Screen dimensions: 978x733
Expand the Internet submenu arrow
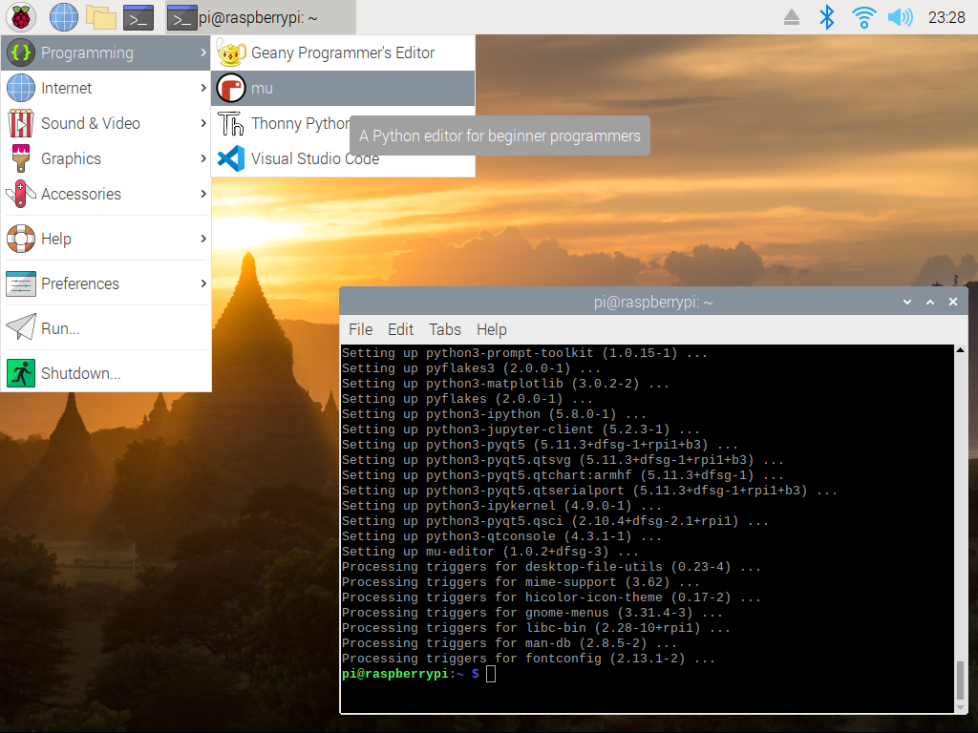coord(203,89)
